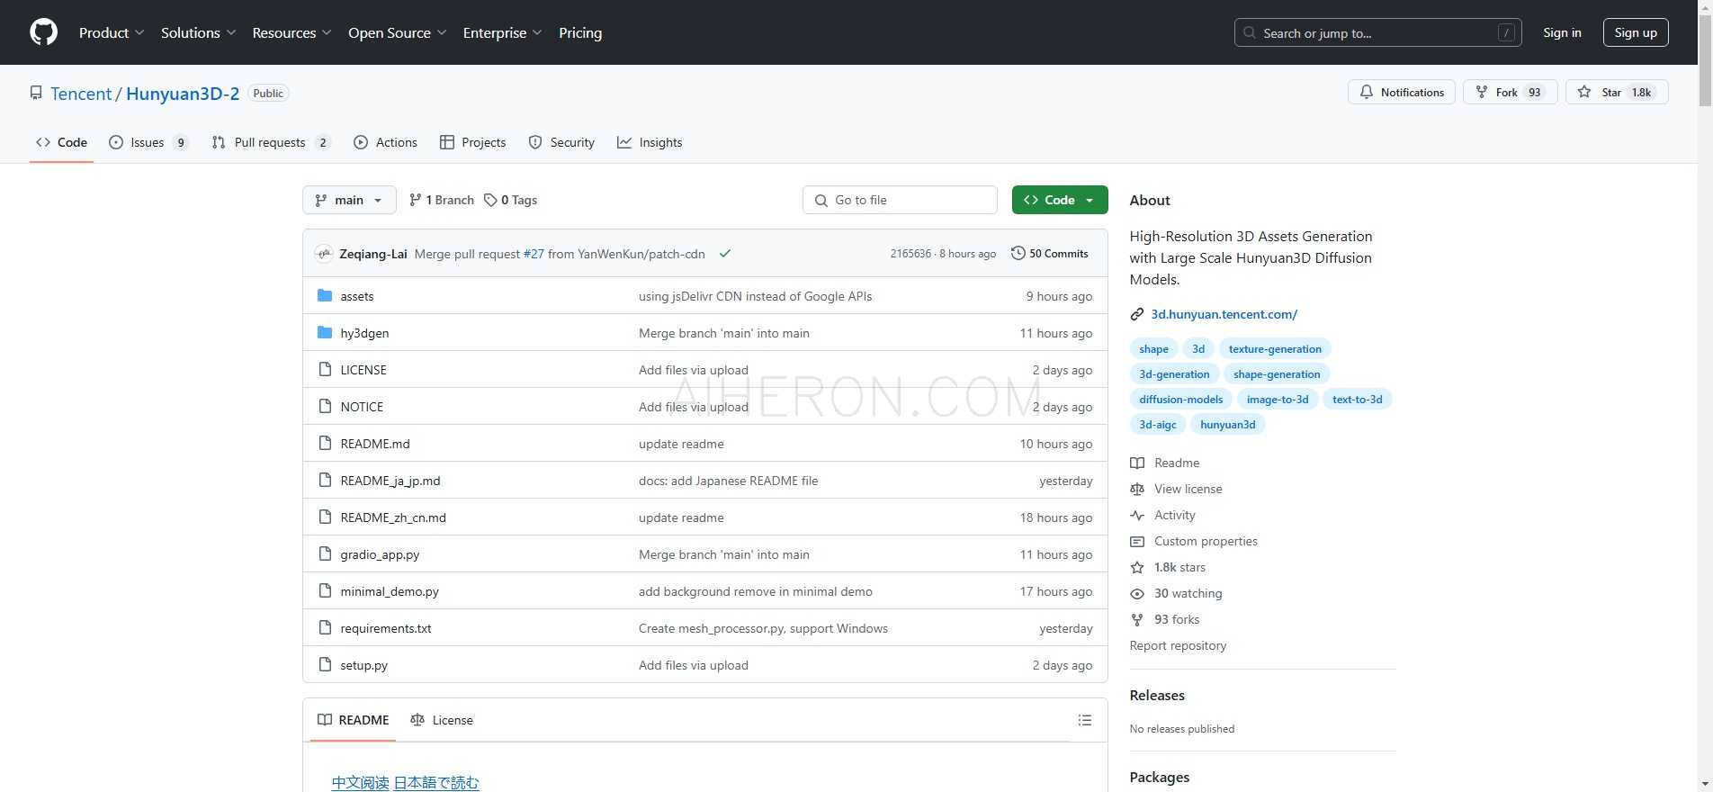This screenshot has width=1713, height=792.
Task: Open the Tencent organization link
Action: [81, 94]
